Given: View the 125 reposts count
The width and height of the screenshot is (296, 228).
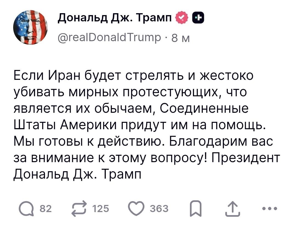Looking at the screenshot, I should pos(101,209).
